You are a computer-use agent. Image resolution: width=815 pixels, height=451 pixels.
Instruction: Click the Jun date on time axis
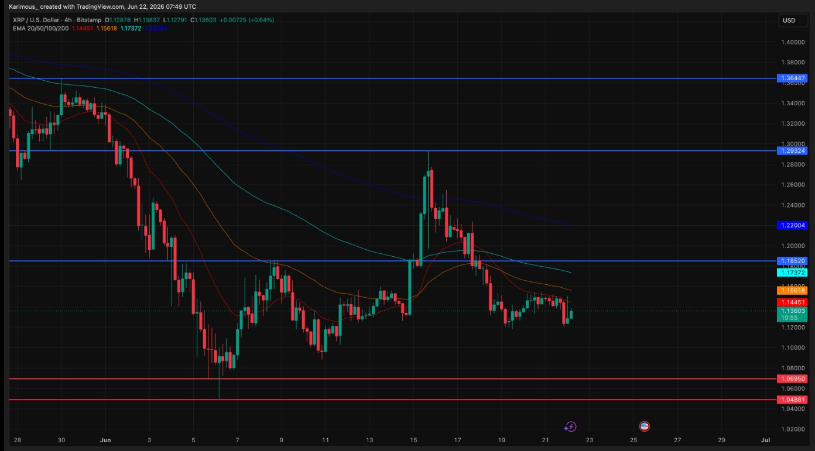pyautogui.click(x=105, y=440)
